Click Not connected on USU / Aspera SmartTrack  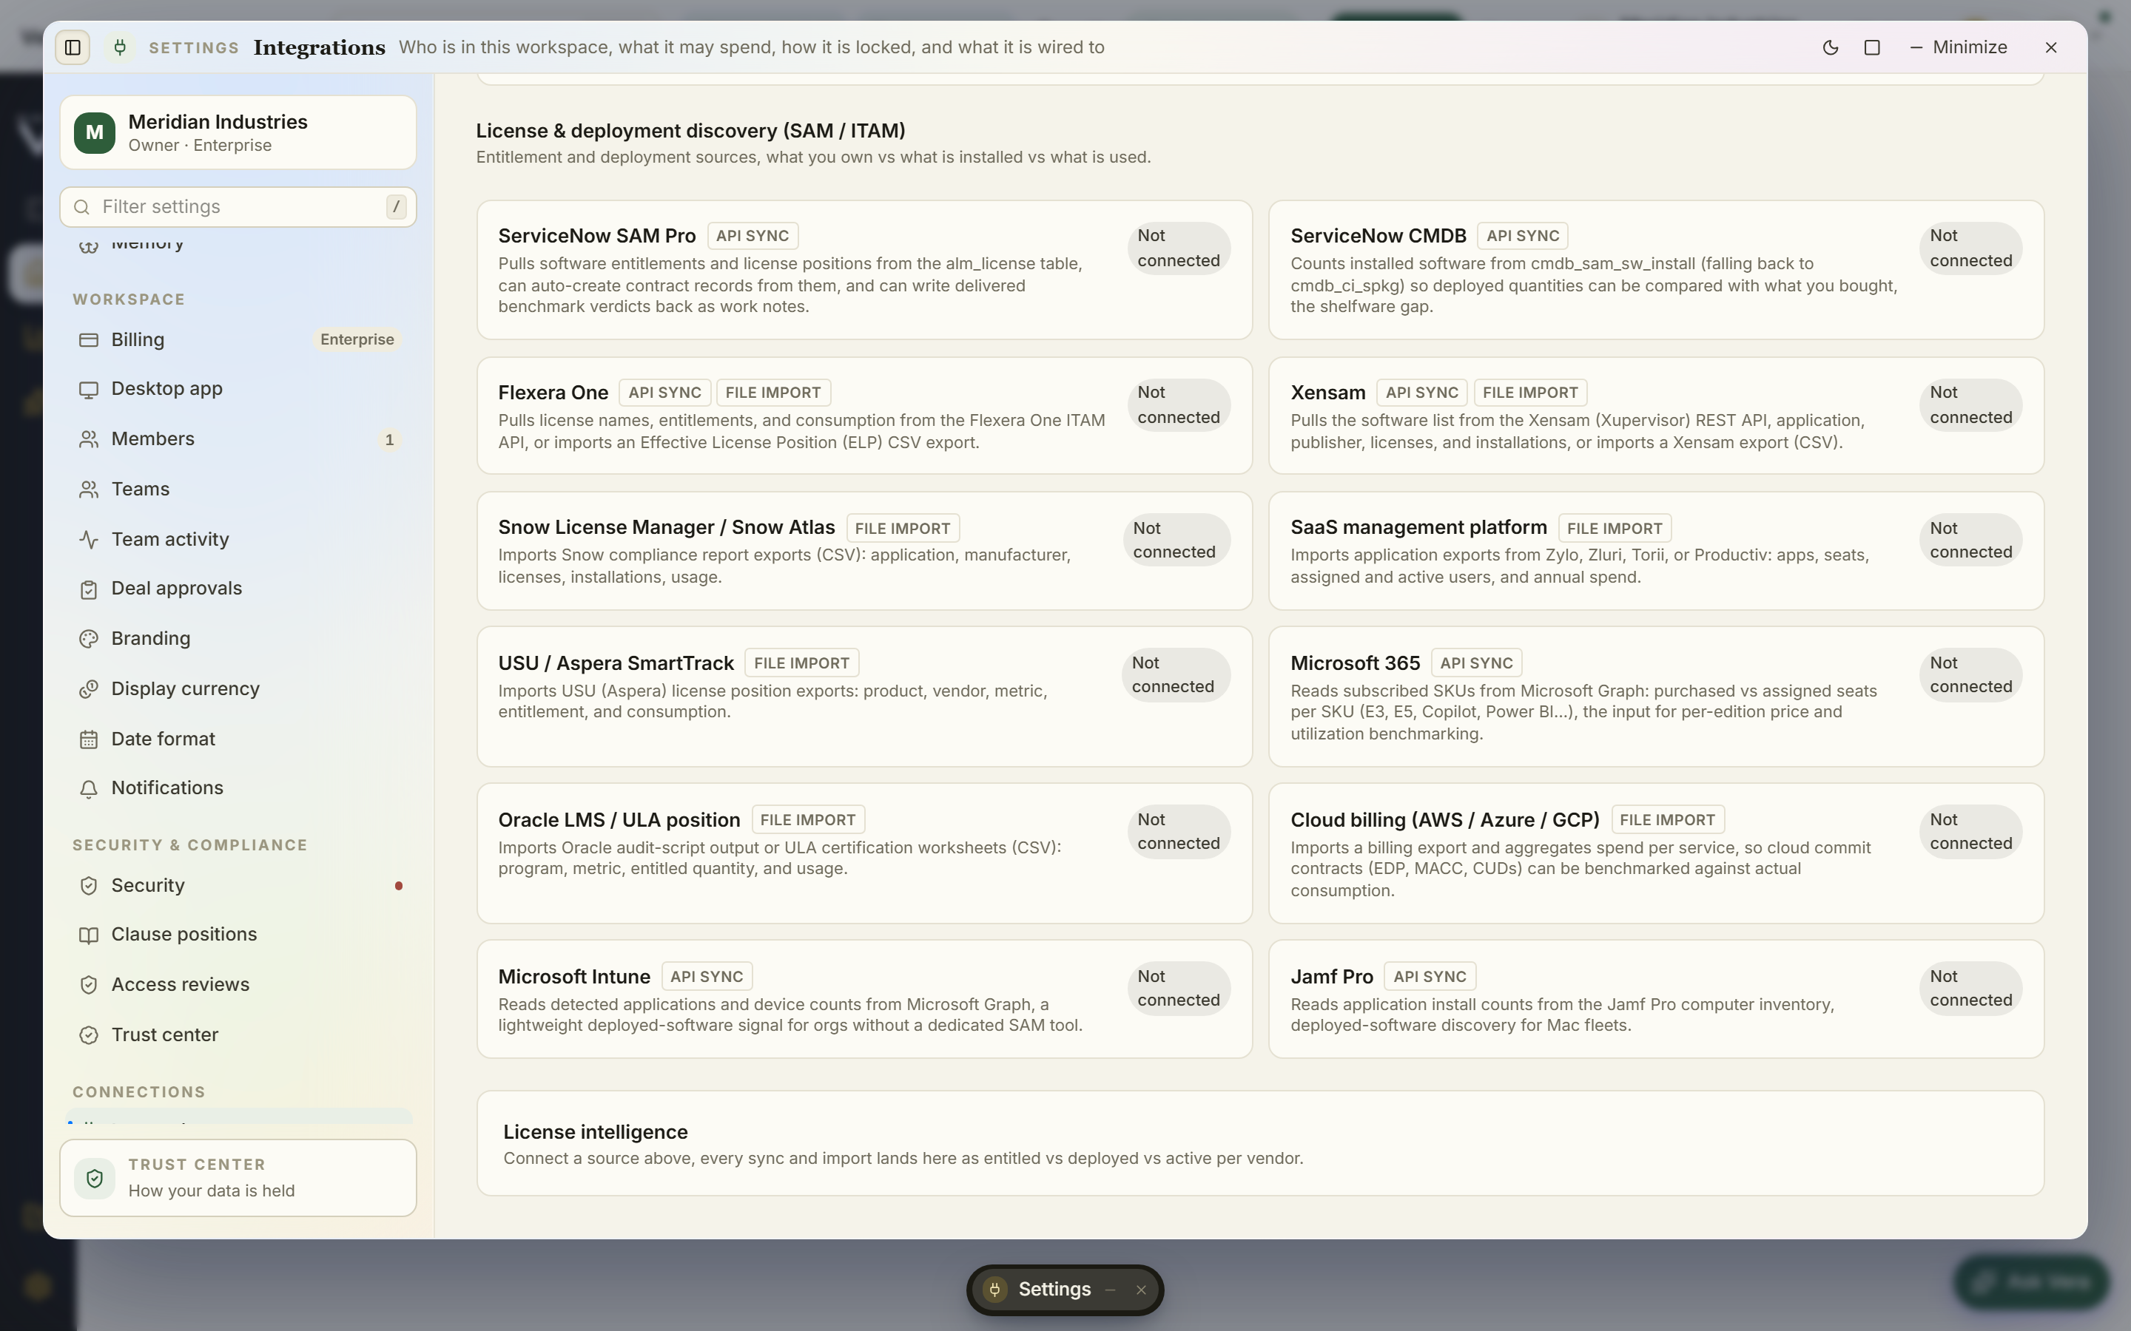tap(1175, 675)
